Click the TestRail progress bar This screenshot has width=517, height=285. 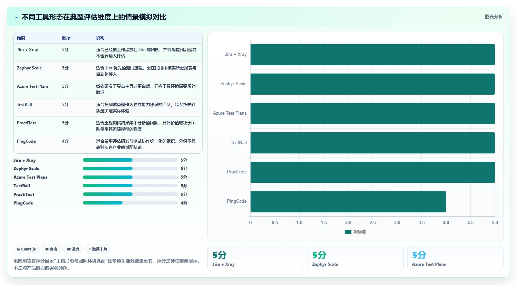(x=130, y=186)
